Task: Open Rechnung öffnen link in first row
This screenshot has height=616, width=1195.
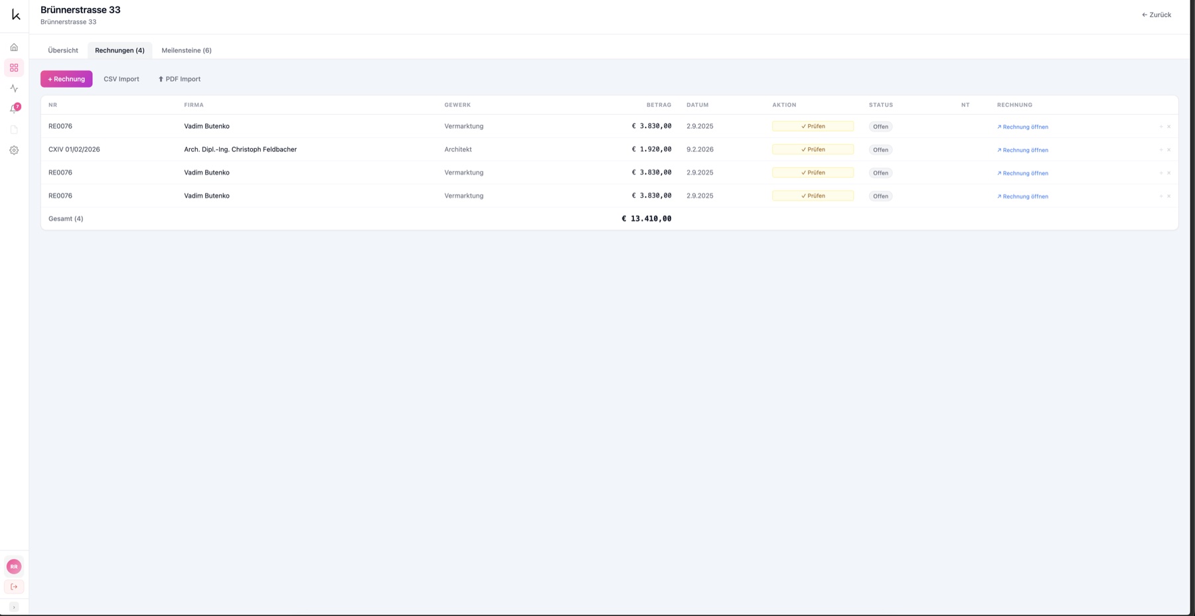Action: click(x=1022, y=127)
